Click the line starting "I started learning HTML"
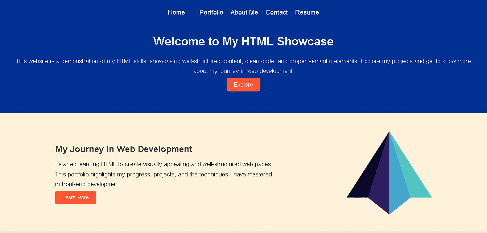Viewport: 487px width, 233px height. (164, 164)
